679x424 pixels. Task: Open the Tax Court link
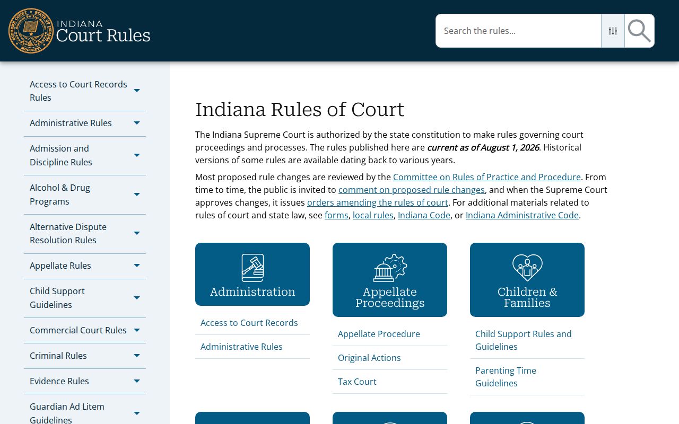tap(357, 382)
